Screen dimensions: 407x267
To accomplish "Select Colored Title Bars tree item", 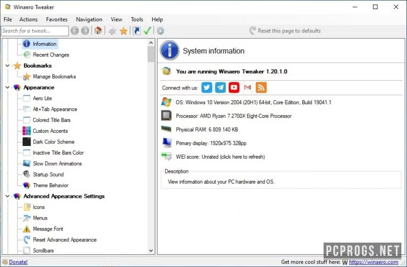I will (51, 120).
